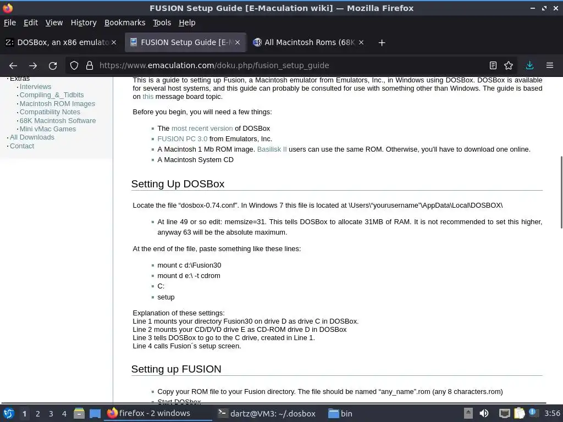Open Firefox hamburger application menu
The image size is (563, 422).
[x=550, y=65]
